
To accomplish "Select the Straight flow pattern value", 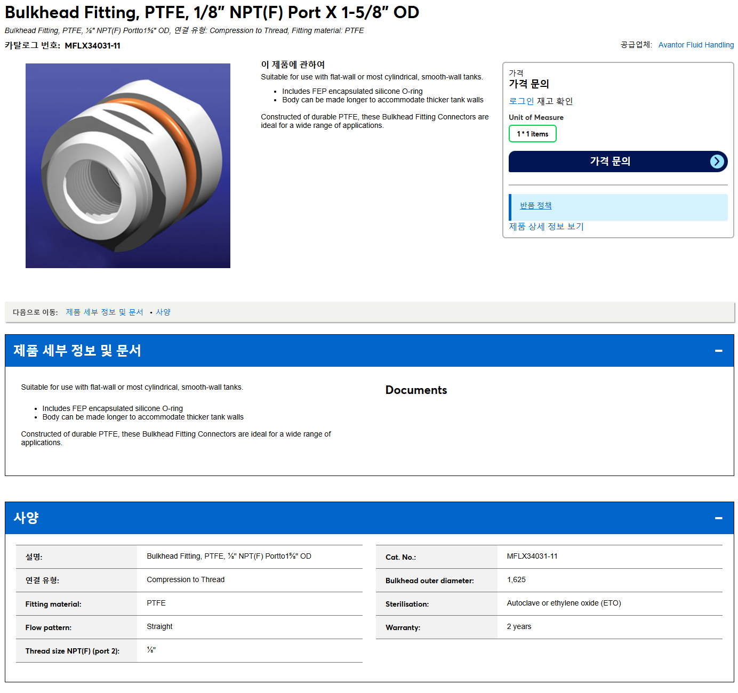I will (159, 626).
